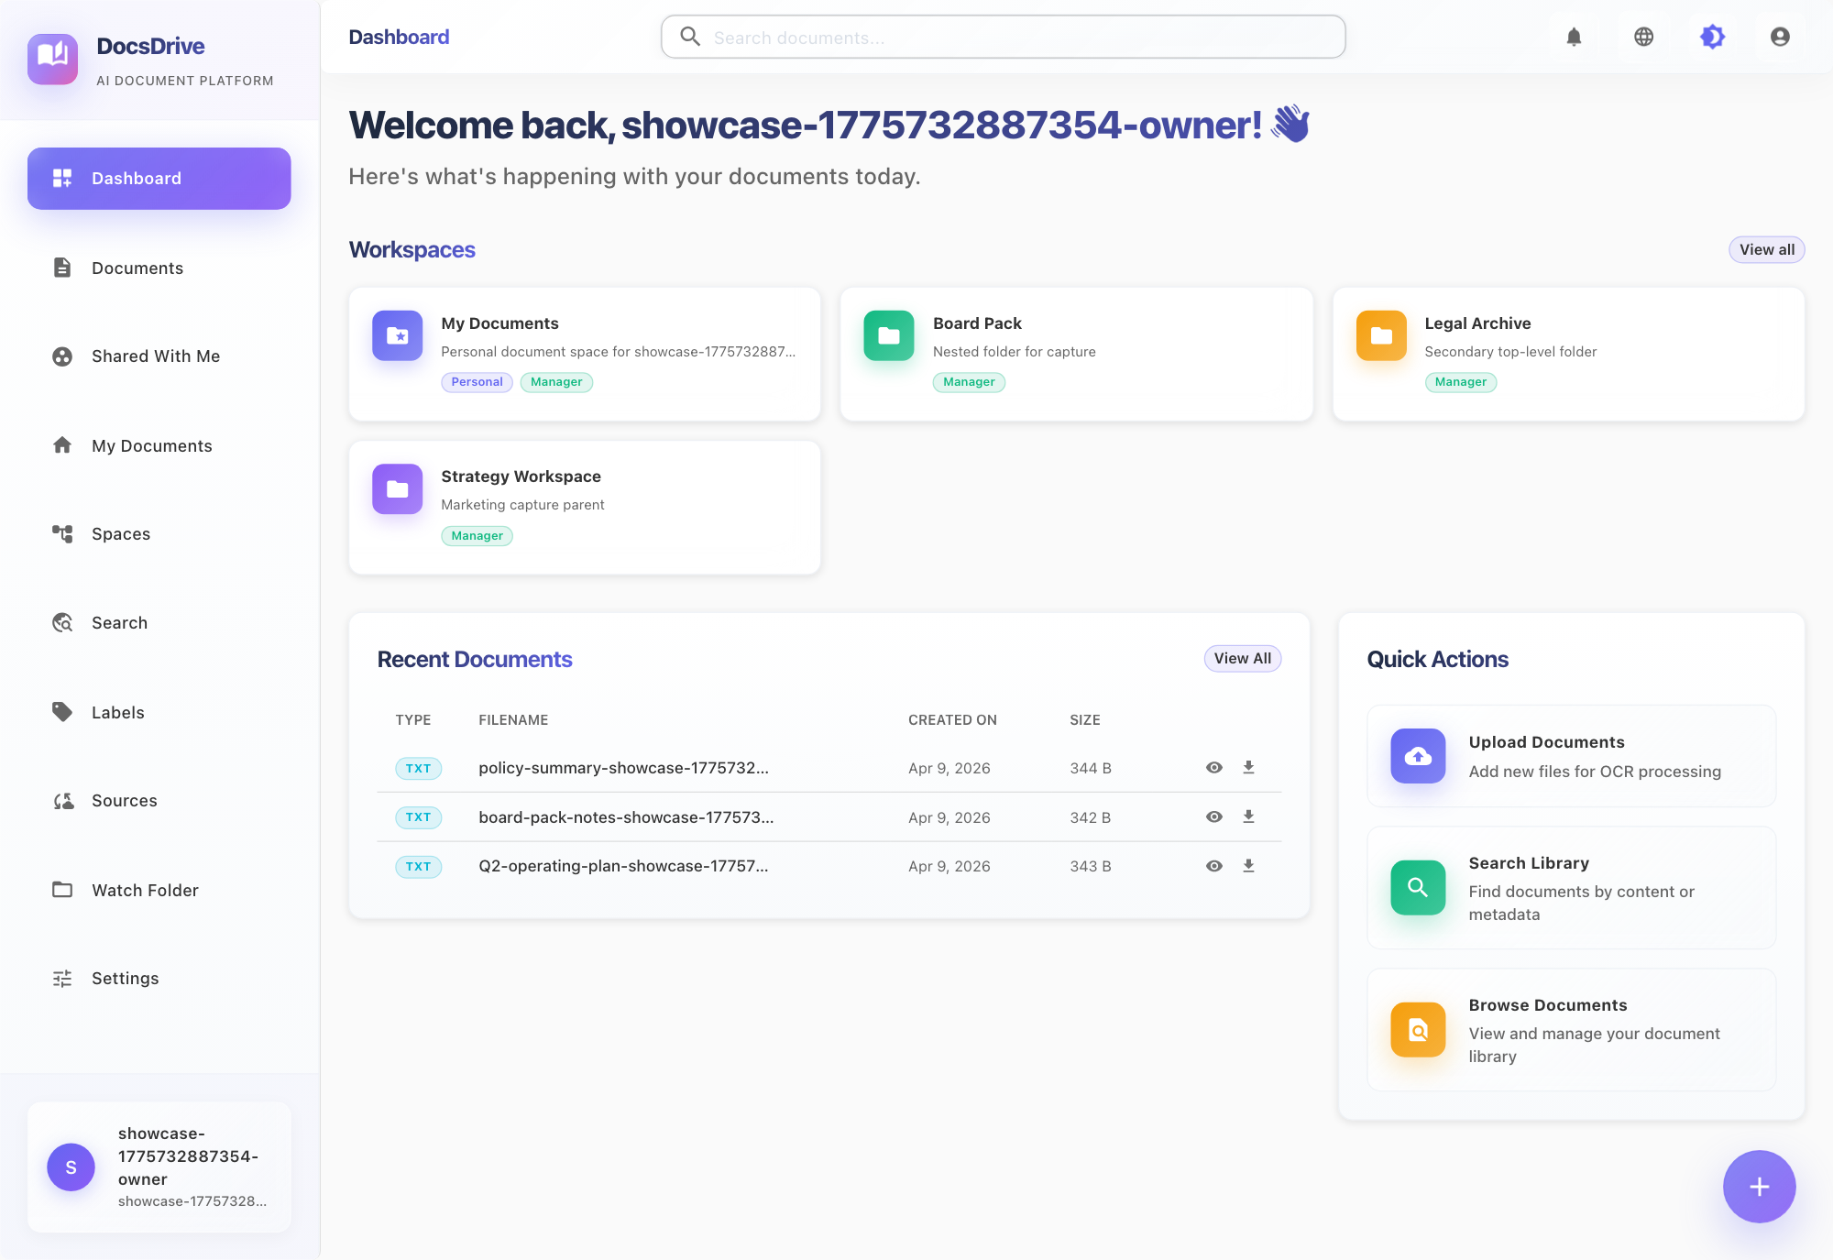Download policy-summary file
Image resolution: width=1833 pixels, height=1260 pixels.
coord(1248,768)
